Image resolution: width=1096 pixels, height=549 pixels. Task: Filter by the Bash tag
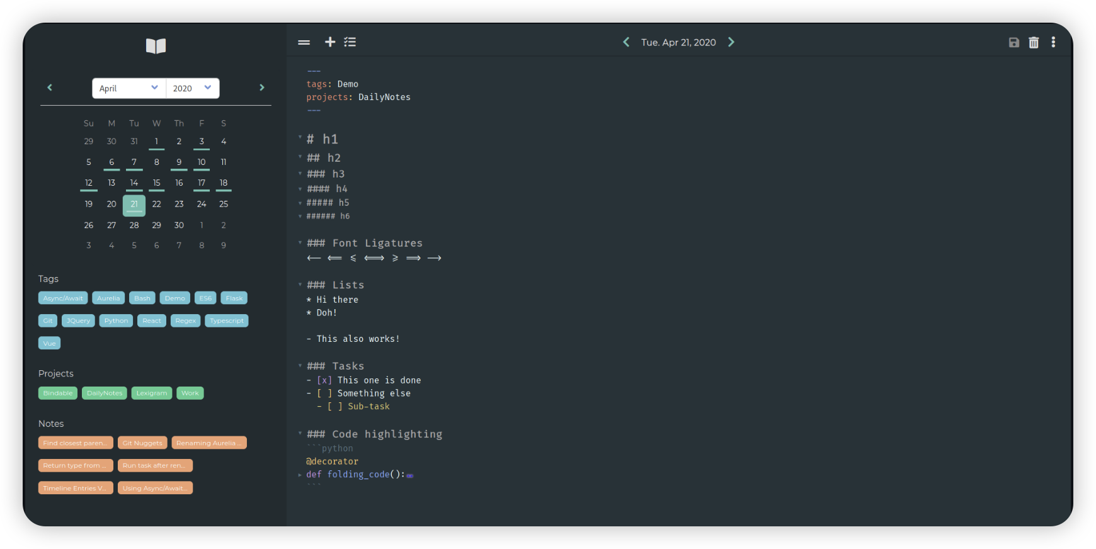point(142,298)
